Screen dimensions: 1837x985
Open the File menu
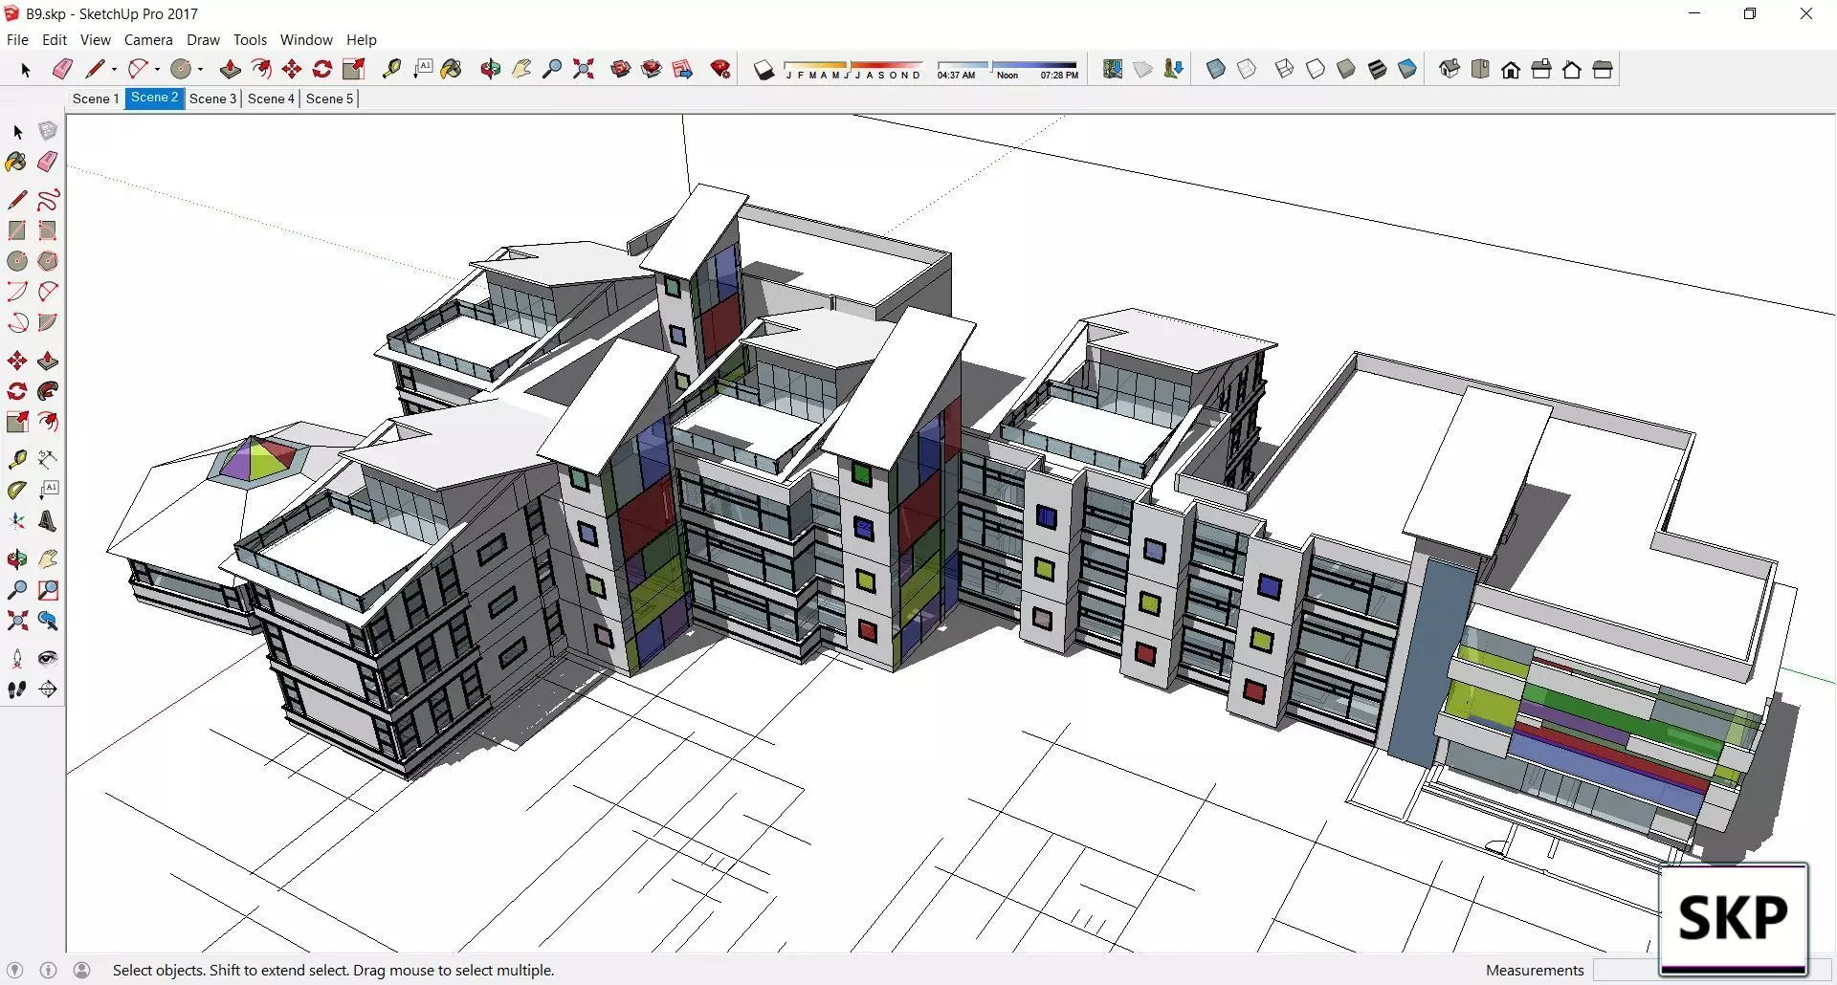point(17,40)
